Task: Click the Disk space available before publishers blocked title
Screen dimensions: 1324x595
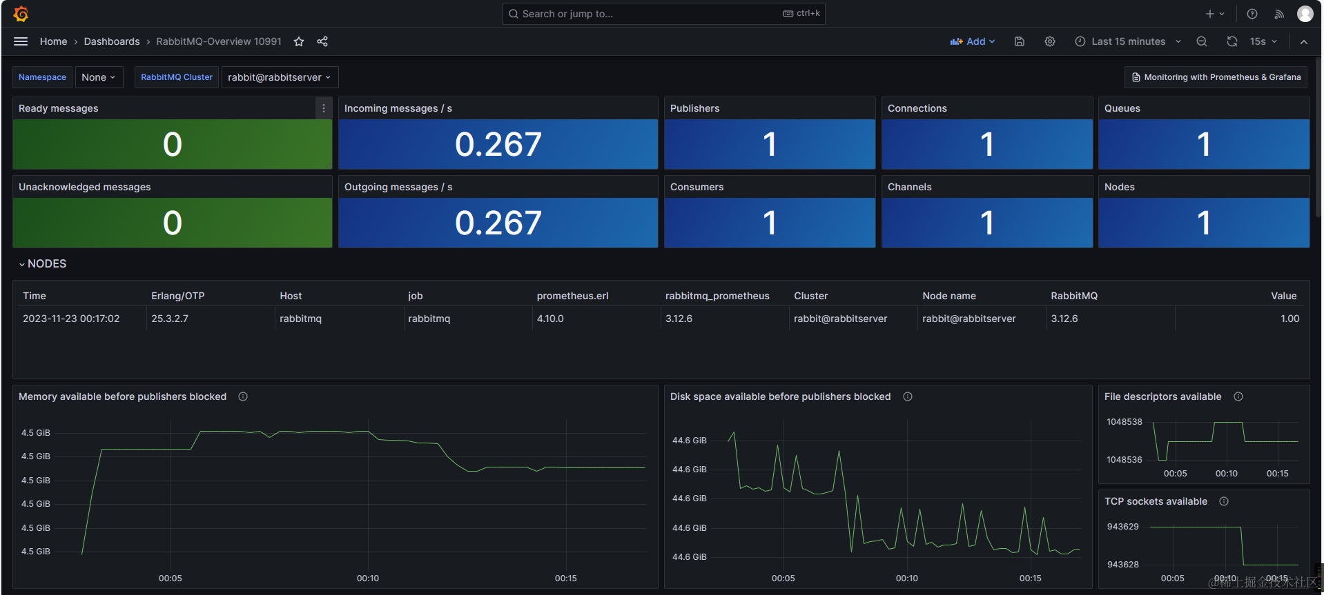Action: point(781,396)
